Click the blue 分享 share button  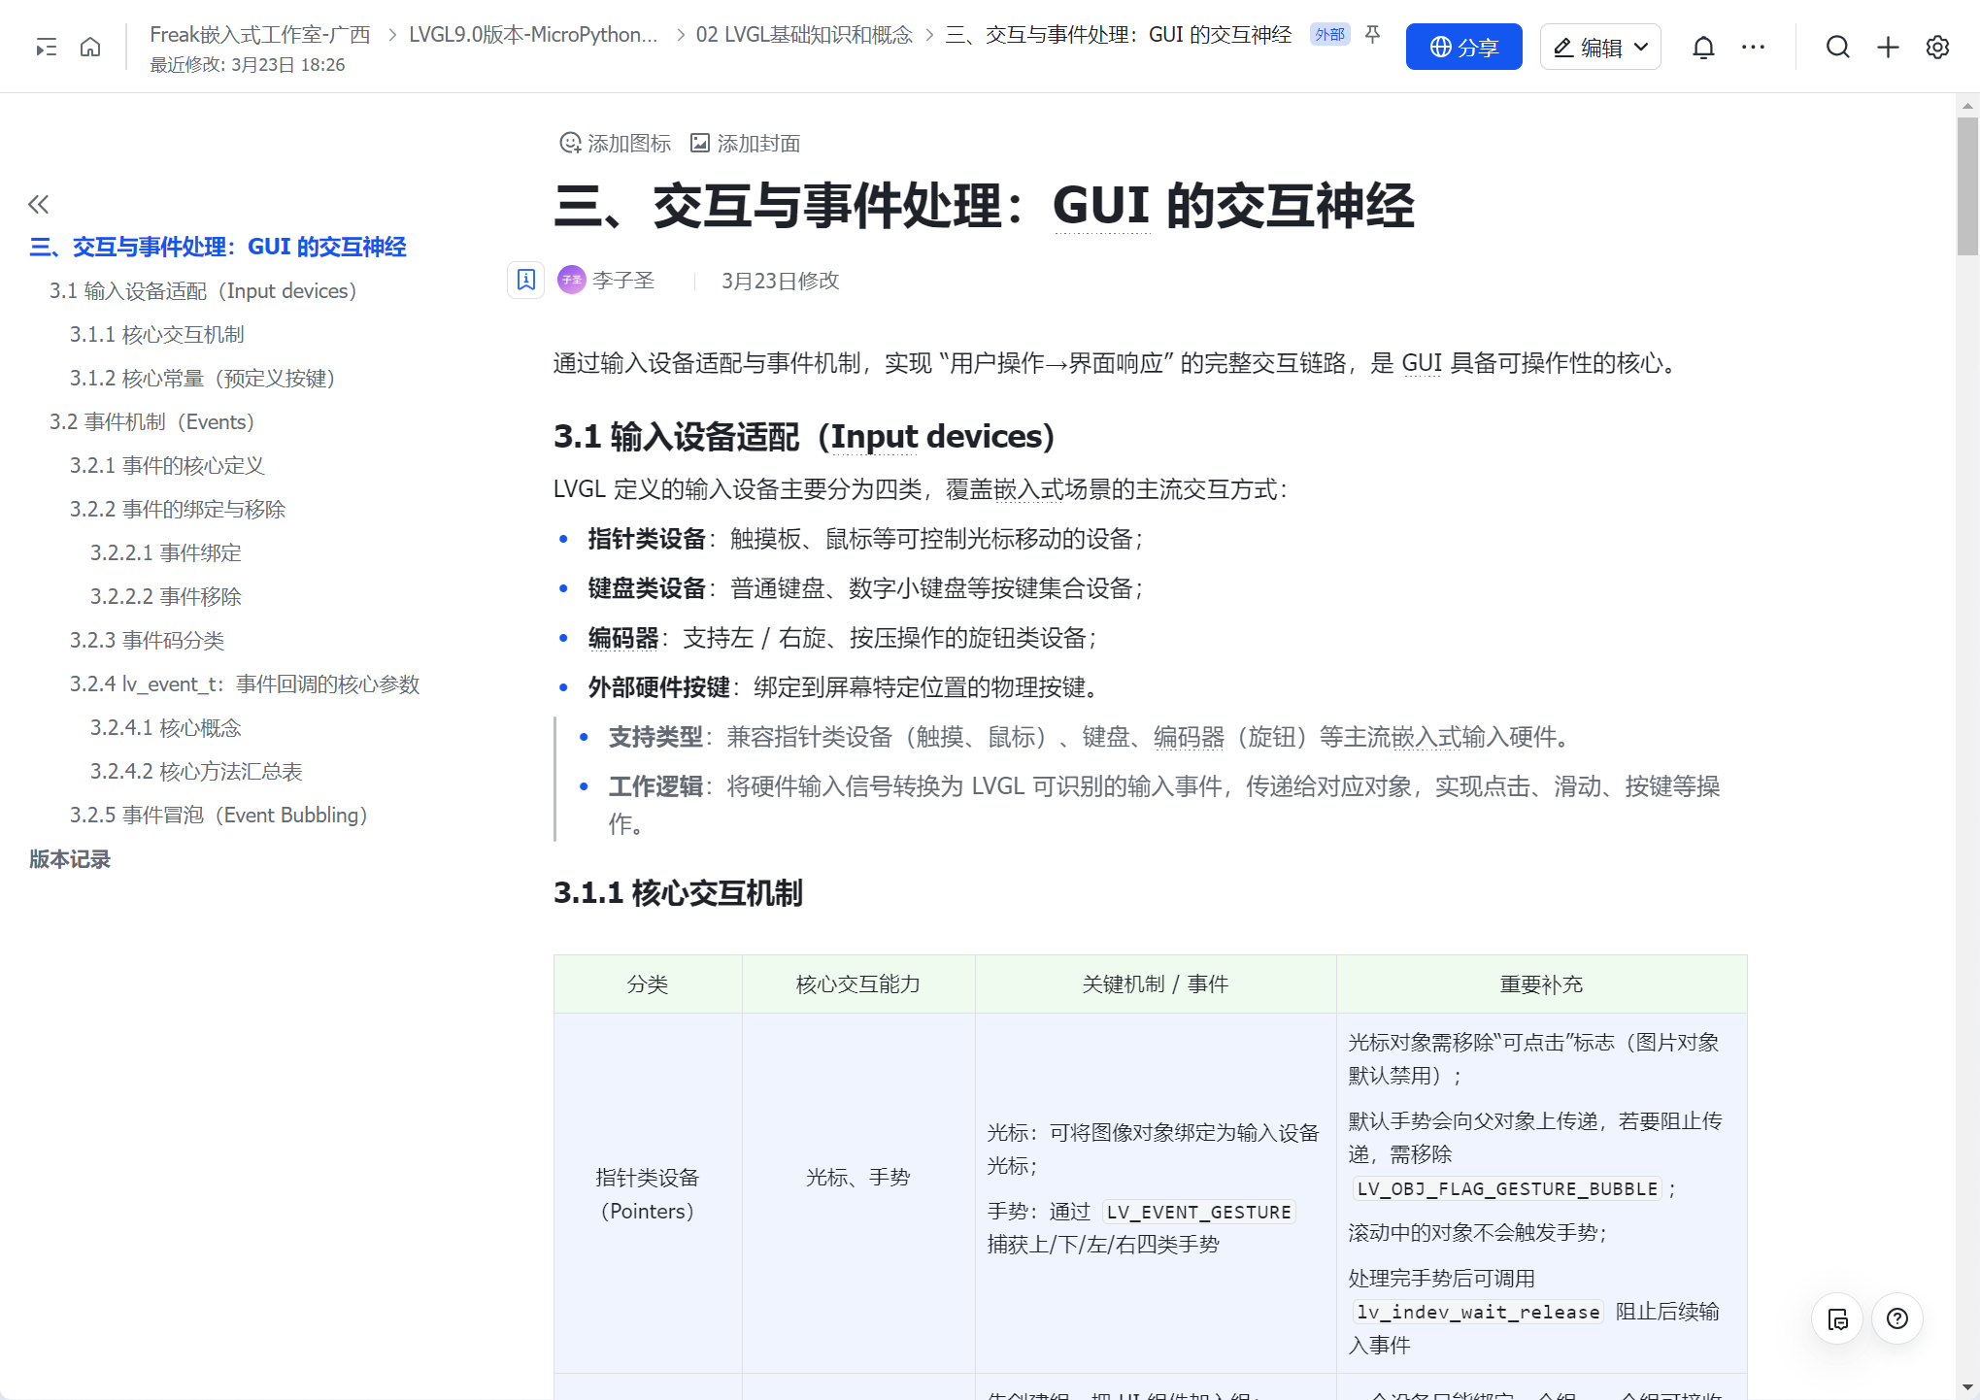[x=1463, y=46]
